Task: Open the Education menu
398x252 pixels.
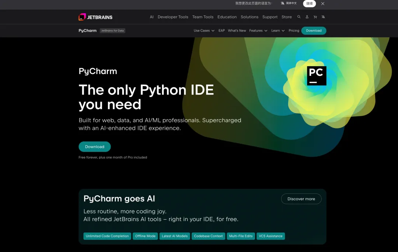Action: point(227,17)
